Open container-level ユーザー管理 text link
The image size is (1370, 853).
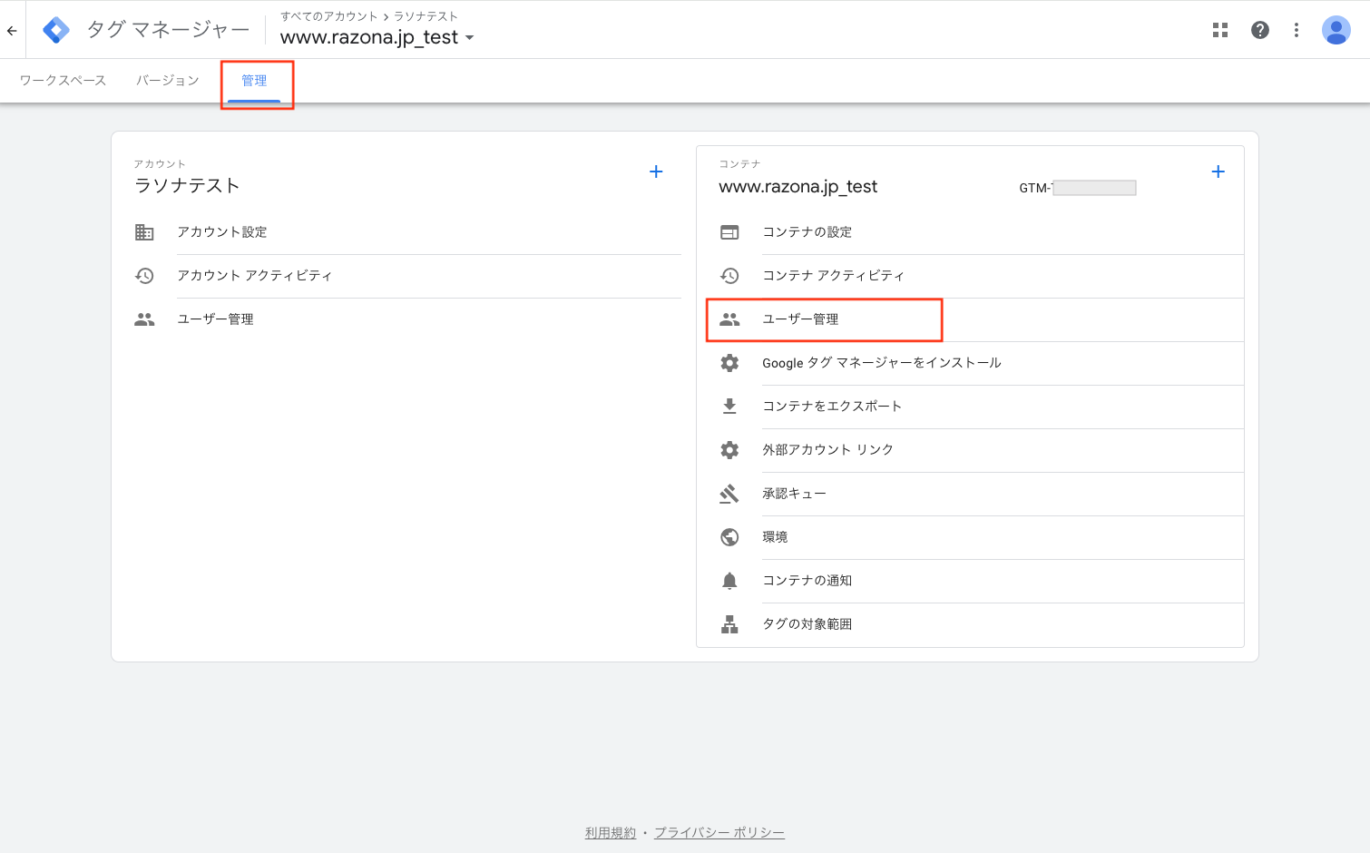click(800, 319)
